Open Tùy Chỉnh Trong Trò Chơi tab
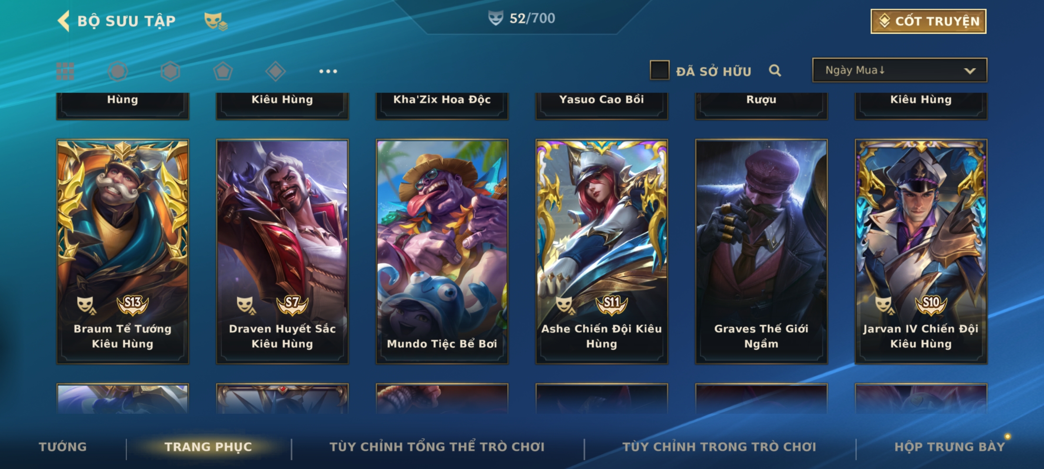The image size is (1044, 469). pyautogui.click(x=719, y=446)
